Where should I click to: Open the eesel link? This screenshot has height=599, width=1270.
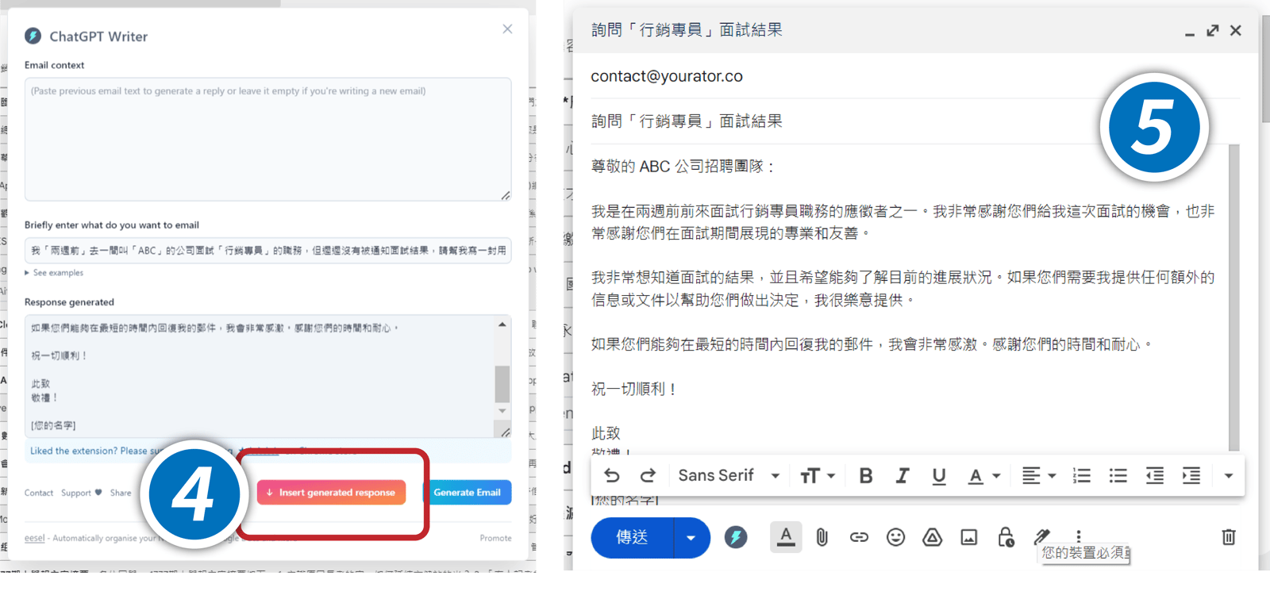pyautogui.click(x=34, y=538)
